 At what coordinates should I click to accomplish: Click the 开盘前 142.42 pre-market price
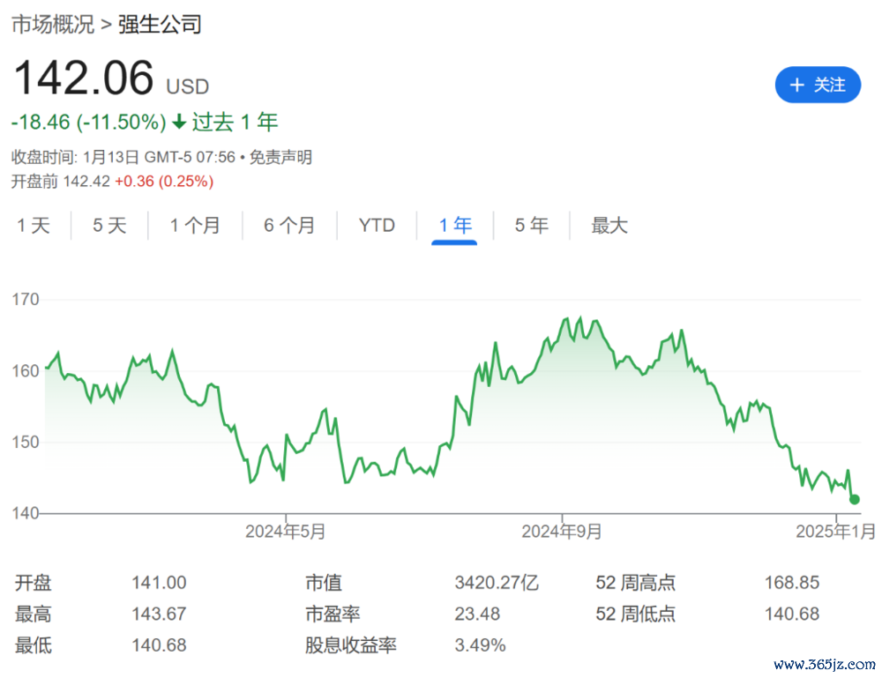61,181
